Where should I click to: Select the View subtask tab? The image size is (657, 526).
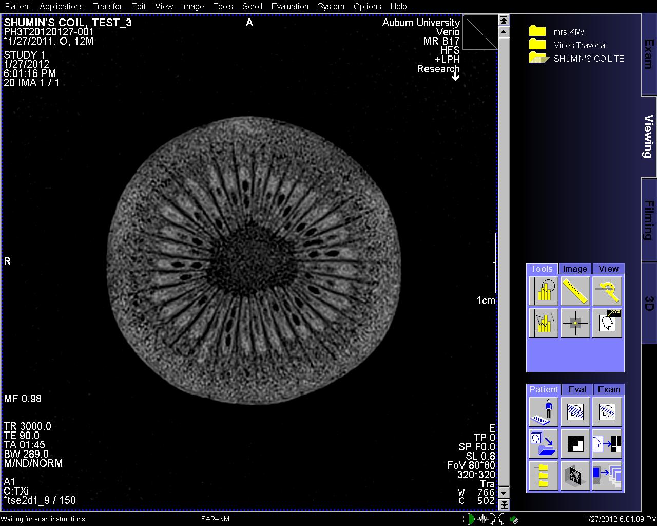coord(608,269)
